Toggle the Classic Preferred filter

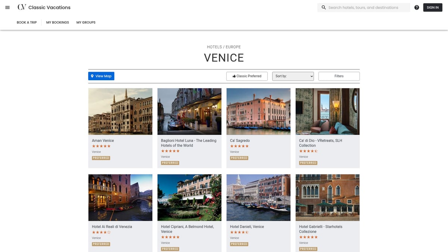pos(247,76)
